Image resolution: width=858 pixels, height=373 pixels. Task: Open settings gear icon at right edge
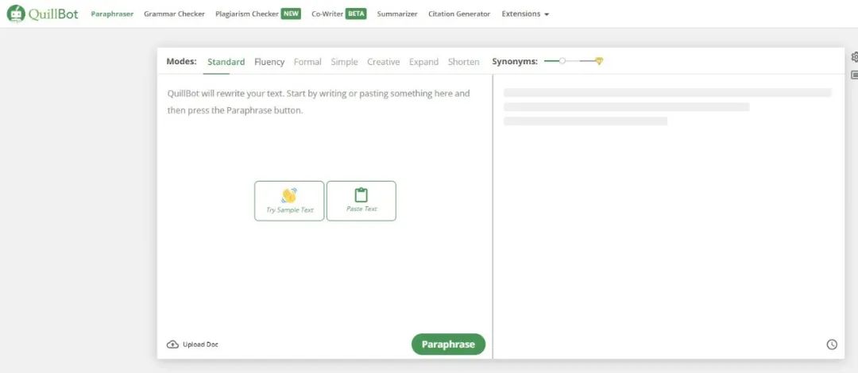coord(855,57)
